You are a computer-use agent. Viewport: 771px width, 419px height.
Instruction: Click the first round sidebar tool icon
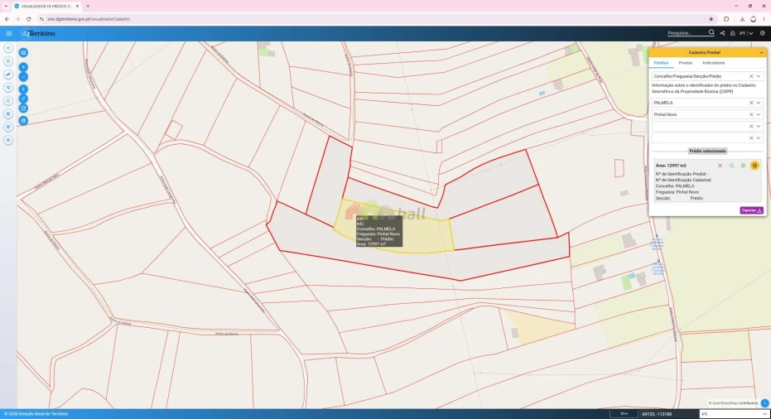click(8, 48)
